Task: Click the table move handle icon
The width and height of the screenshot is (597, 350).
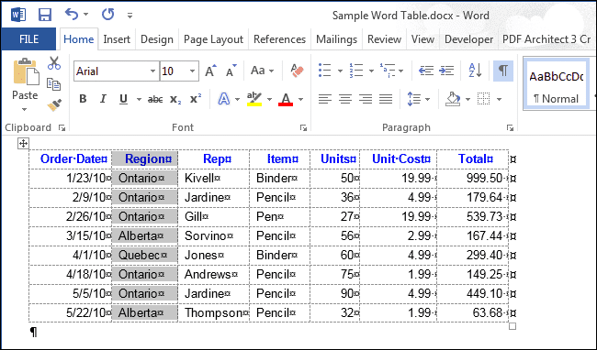Action: [x=23, y=144]
